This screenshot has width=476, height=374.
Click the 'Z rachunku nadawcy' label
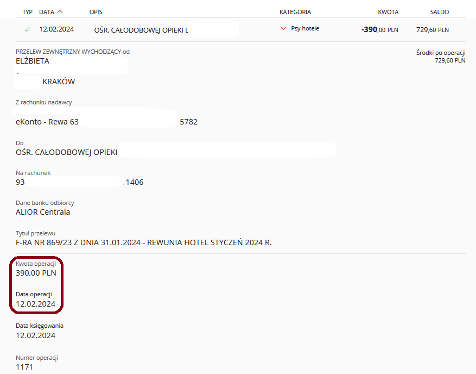44,103
